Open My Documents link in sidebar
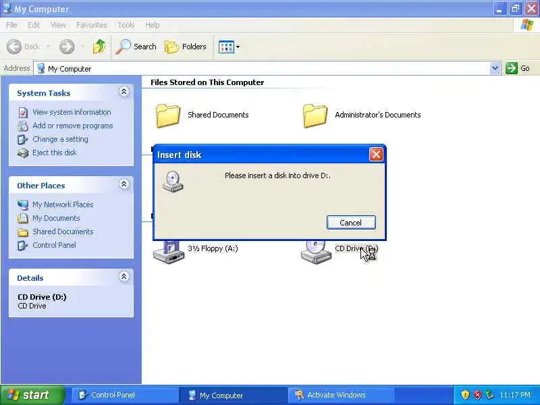This screenshot has width=540, height=405. click(56, 218)
